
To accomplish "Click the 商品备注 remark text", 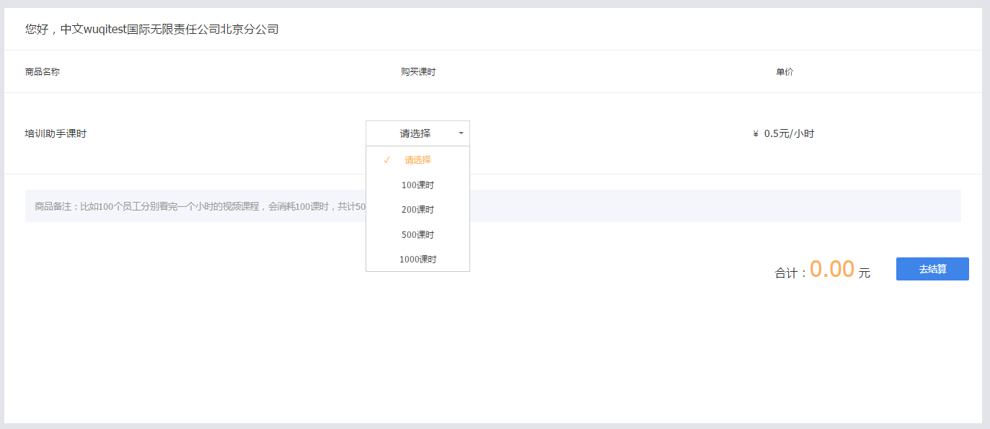I will pos(200,206).
